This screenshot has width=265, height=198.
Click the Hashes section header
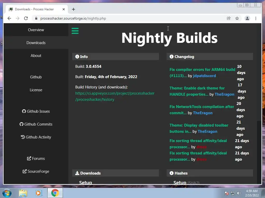point(210,173)
